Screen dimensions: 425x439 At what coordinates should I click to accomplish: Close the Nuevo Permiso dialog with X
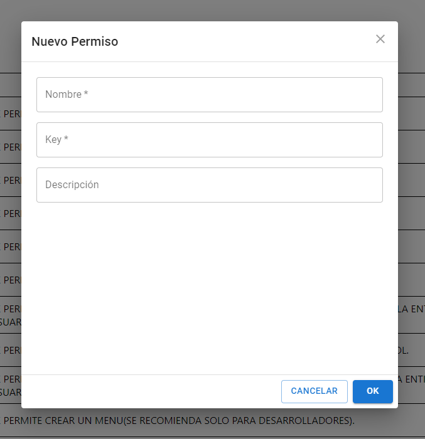(x=380, y=39)
